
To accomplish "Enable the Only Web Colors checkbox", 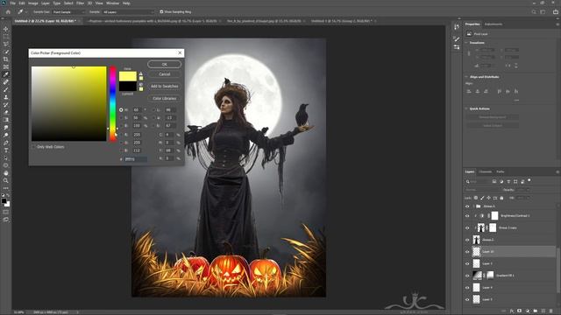I will [x=33, y=147].
